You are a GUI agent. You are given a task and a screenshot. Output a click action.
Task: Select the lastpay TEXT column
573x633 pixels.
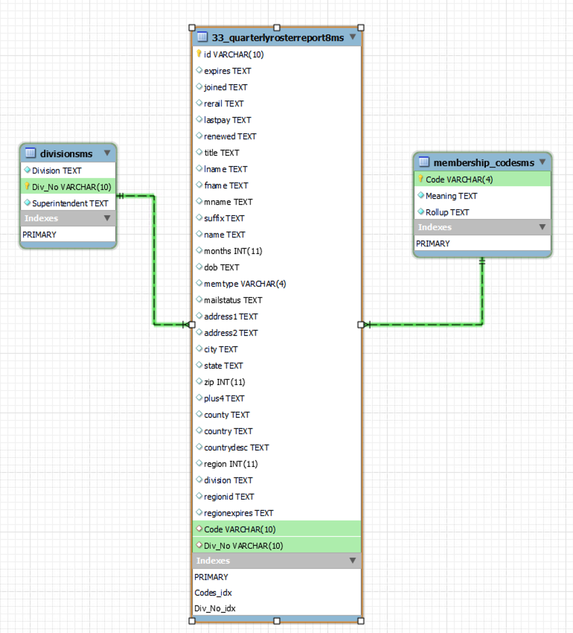(x=278, y=120)
